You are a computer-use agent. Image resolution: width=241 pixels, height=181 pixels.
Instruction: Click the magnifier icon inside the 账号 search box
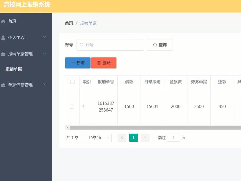[81, 45]
